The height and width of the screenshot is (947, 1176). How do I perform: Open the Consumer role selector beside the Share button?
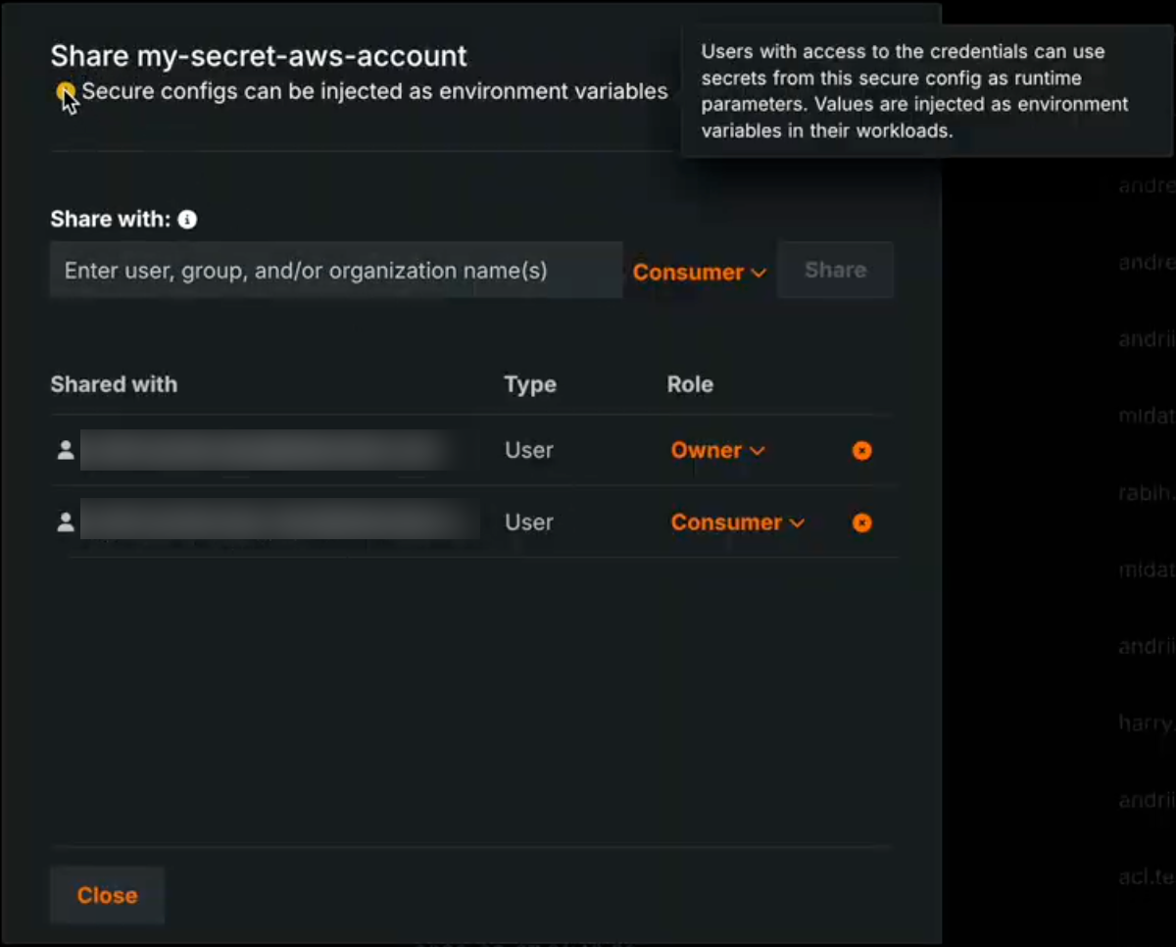(699, 273)
